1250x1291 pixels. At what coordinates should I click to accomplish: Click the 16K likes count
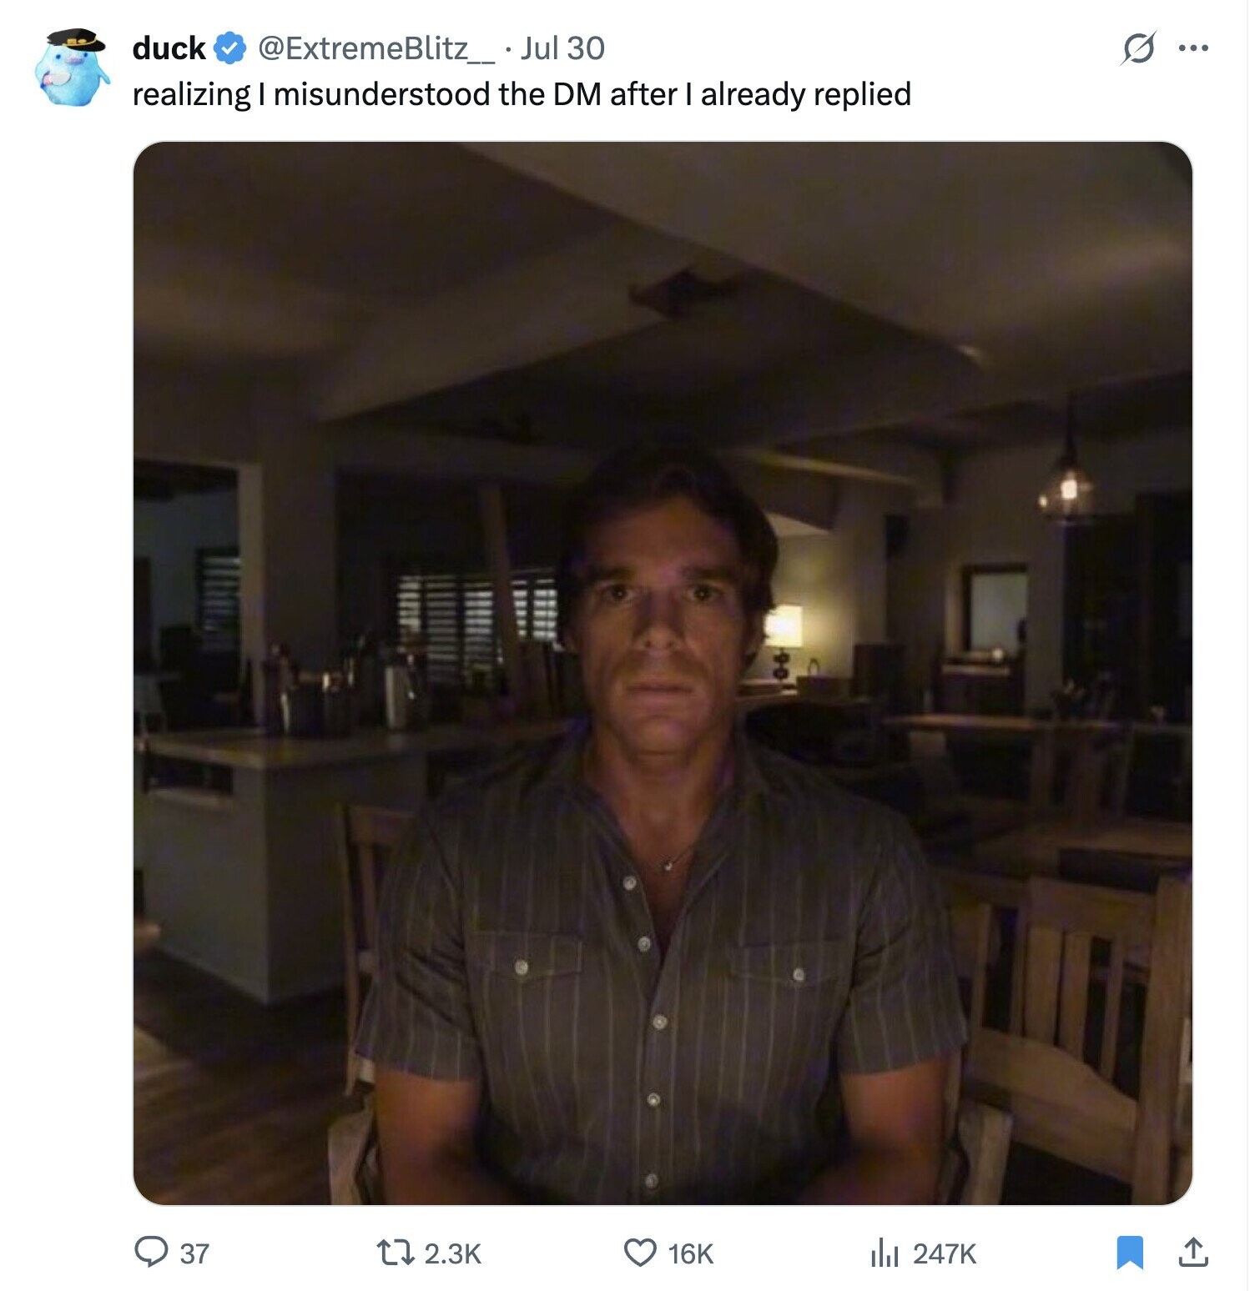click(x=691, y=1253)
